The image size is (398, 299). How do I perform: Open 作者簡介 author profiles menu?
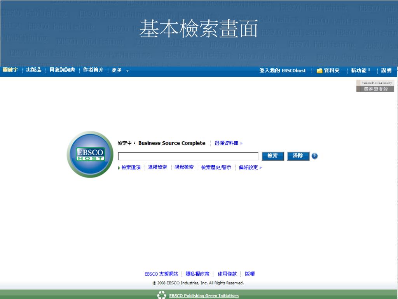[x=93, y=70]
